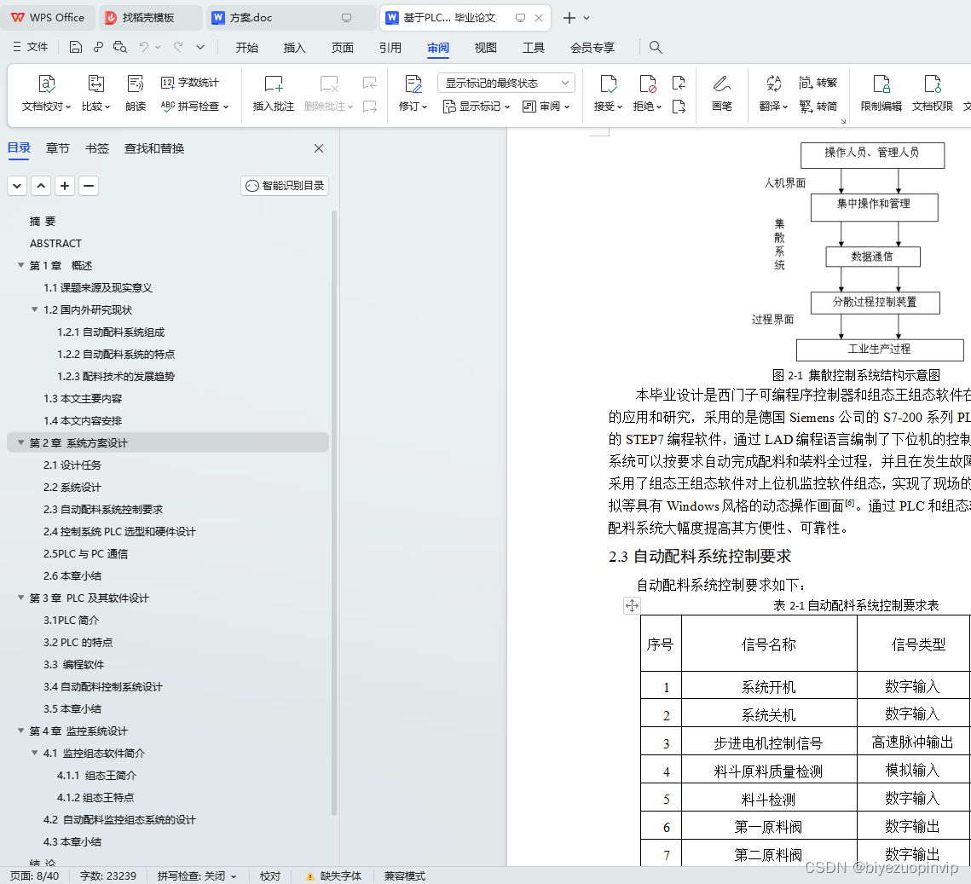Switch to the 开始 ribbon tab

(247, 48)
